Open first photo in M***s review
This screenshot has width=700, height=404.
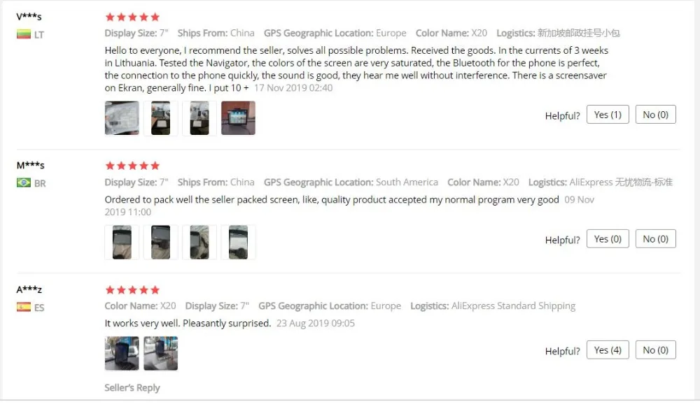click(x=122, y=242)
